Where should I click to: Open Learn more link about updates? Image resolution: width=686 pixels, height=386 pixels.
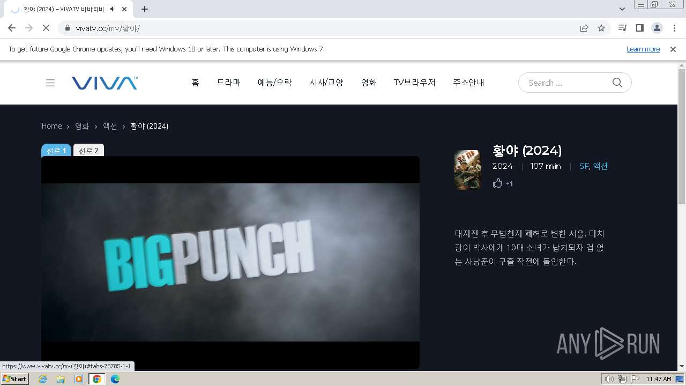643,49
